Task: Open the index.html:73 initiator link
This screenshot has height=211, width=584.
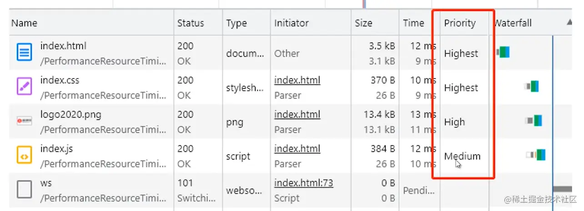Action: pos(303,183)
